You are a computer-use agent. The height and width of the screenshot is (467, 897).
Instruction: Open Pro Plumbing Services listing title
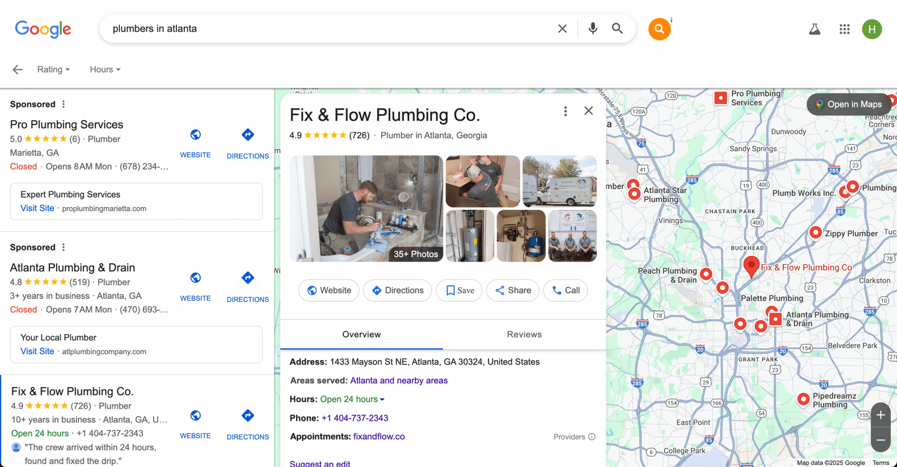pyautogui.click(x=67, y=124)
